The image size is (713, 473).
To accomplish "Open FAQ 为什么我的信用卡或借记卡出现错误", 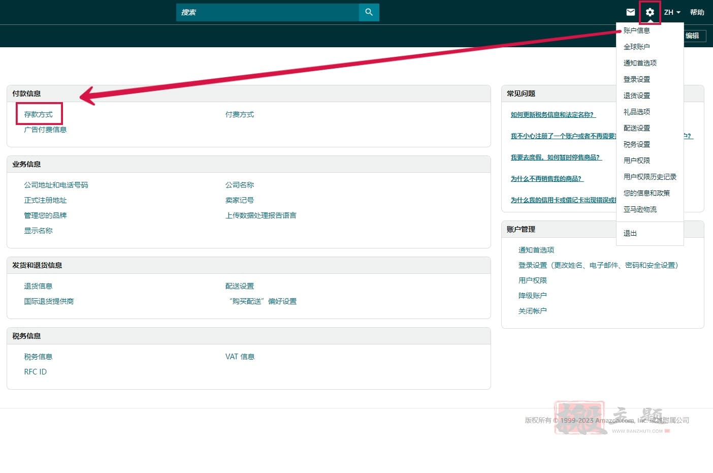I will [563, 200].
